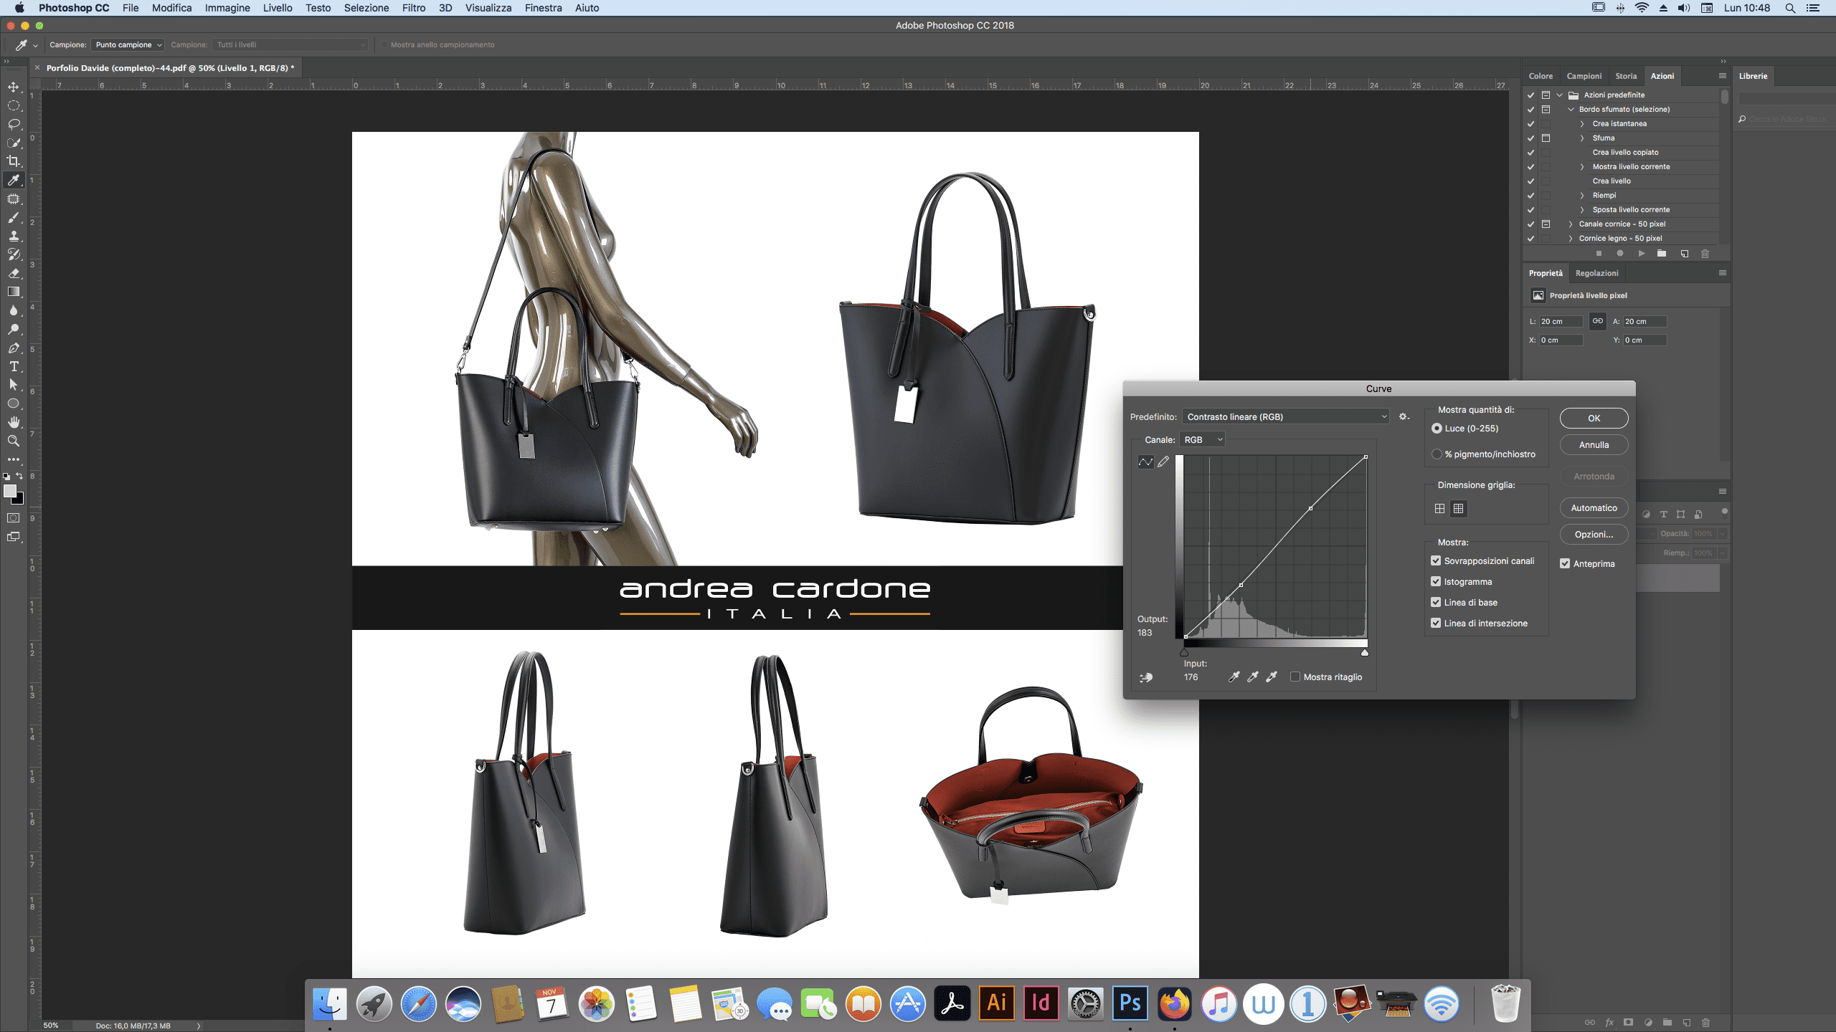
Task: Switch to the Storia tab
Action: pyautogui.click(x=1626, y=76)
